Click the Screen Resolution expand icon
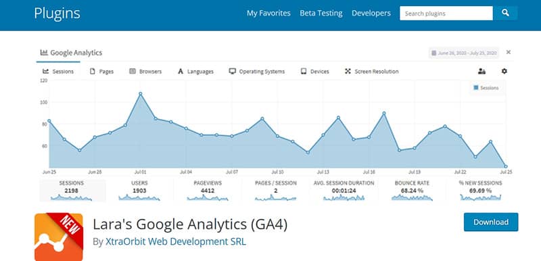The image size is (541, 261). (348, 72)
